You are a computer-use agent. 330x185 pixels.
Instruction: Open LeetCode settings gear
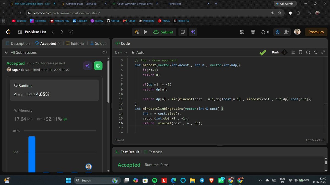253,32
